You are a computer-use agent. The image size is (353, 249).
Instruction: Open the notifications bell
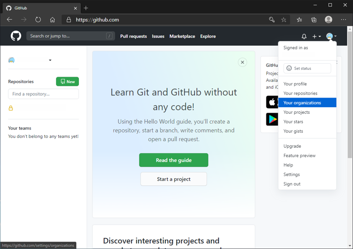coord(304,36)
